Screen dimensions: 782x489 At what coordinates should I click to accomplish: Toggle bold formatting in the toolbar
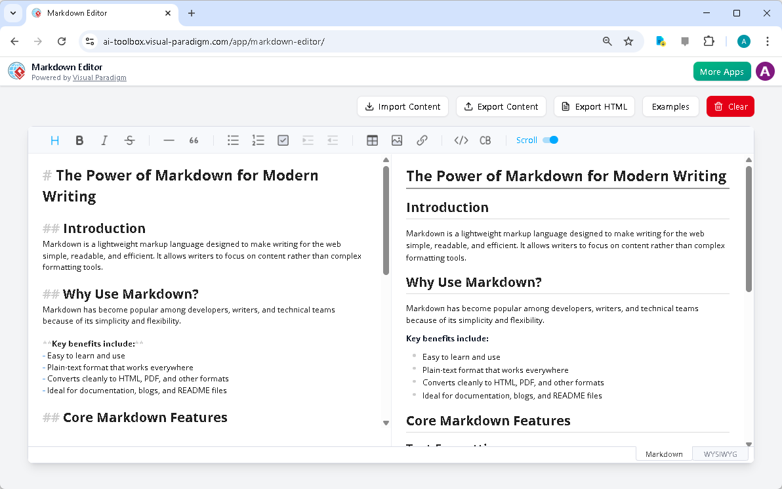79,140
